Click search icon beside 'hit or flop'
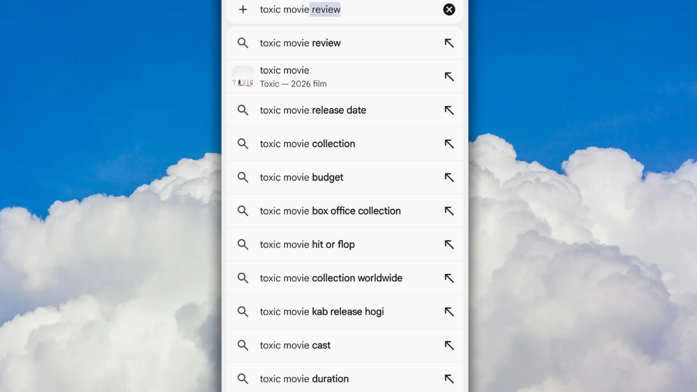The width and height of the screenshot is (697, 392). coord(243,244)
